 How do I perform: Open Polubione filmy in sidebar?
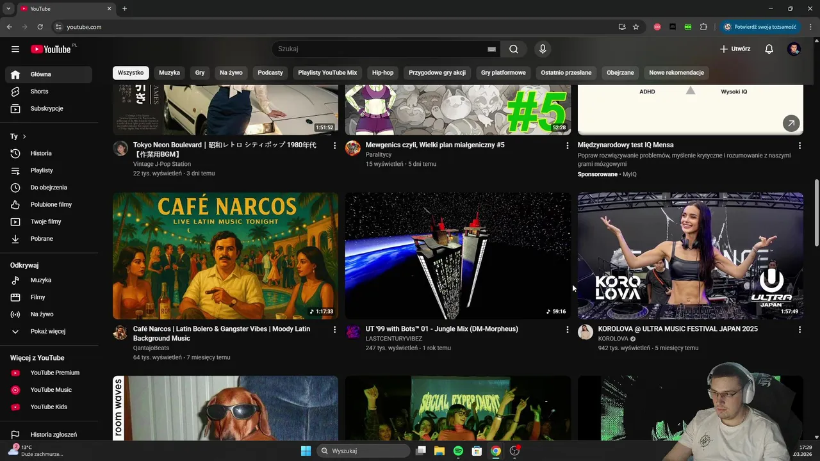[x=49, y=205]
